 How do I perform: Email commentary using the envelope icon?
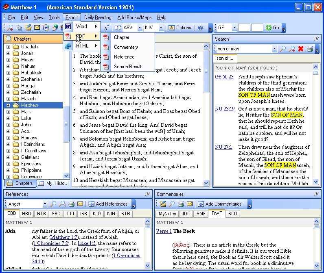(x=190, y=204)
